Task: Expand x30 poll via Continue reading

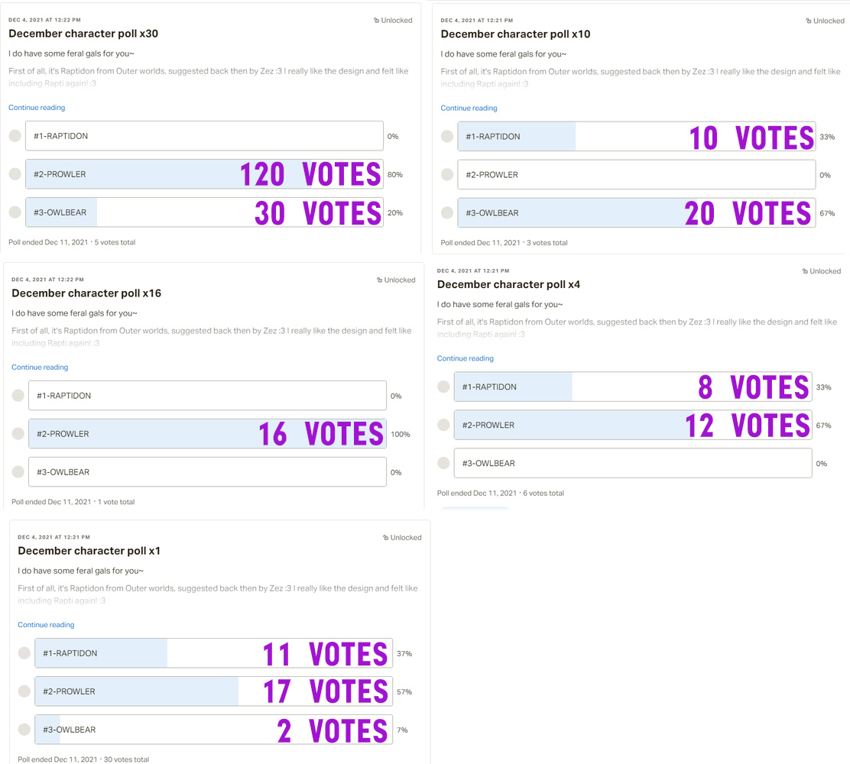Action: [37, 108]
